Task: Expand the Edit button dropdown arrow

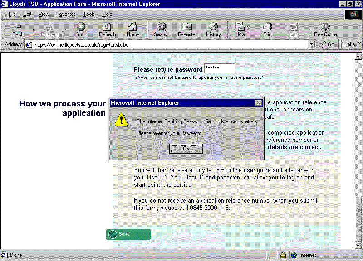Action: point(310,30)
